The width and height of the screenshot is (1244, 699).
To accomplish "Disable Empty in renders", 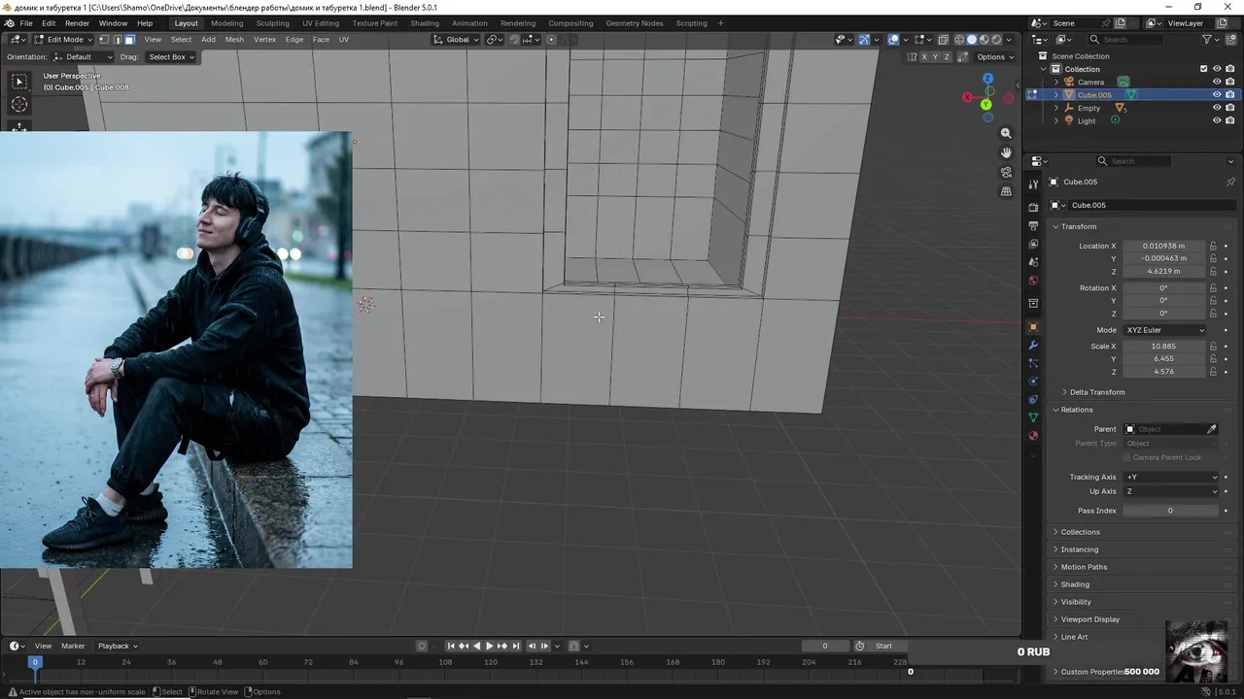I will (x=1229, y=108).
